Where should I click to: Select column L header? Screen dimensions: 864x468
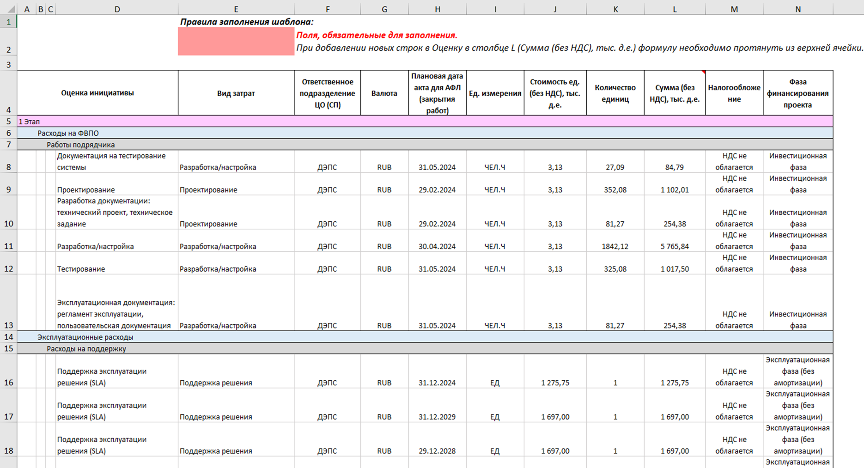(675, 9)
